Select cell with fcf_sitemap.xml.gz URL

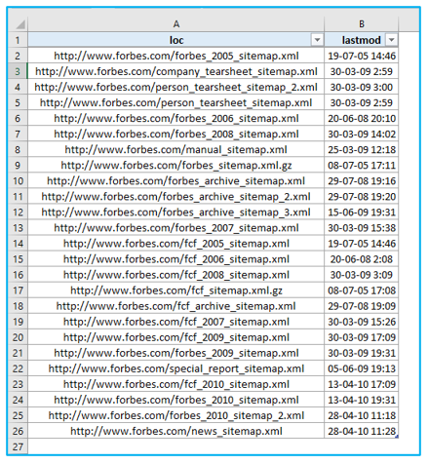point(176,290)
